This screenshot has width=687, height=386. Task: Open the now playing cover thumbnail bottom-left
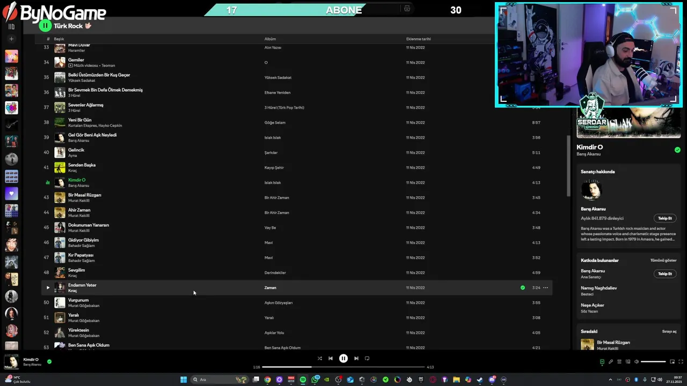[11, 361]
